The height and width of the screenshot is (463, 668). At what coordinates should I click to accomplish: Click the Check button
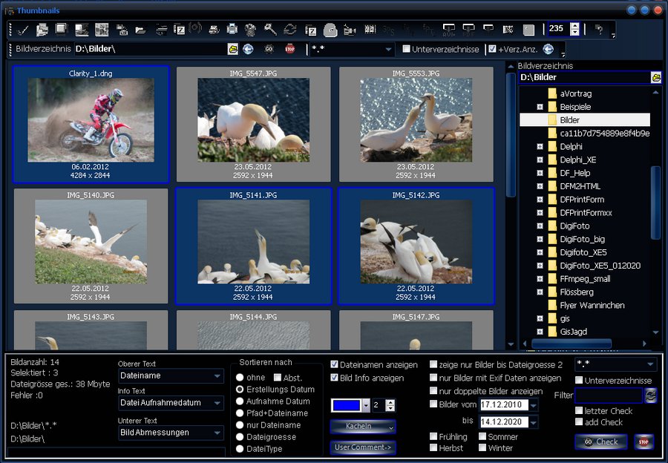click(x=600, y=441)
